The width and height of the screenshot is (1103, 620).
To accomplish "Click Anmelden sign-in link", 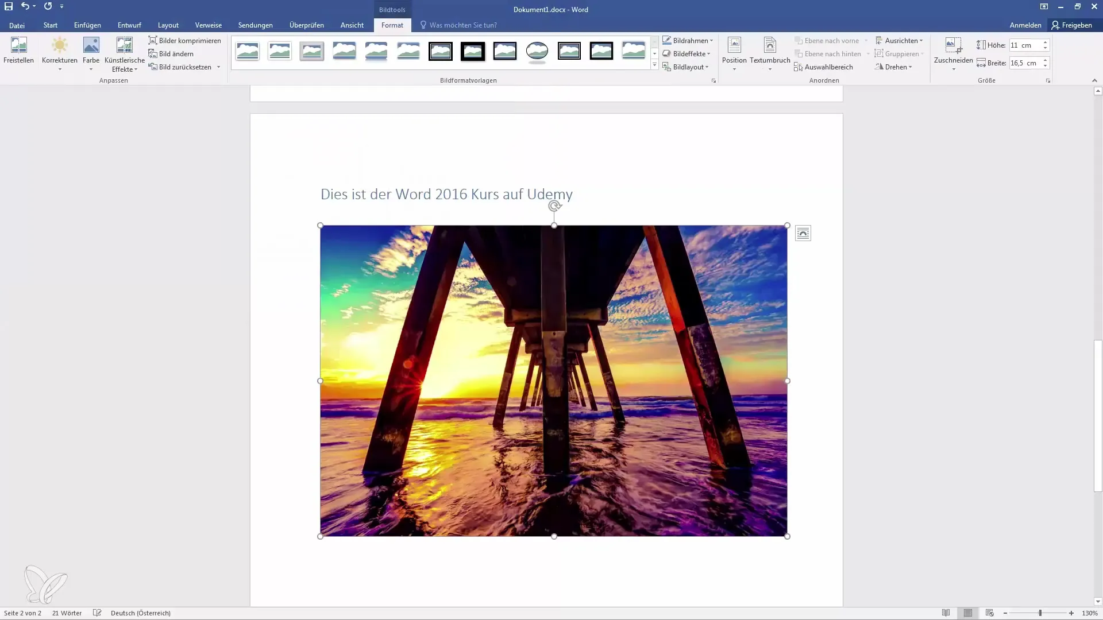I will coord(1025,25).
